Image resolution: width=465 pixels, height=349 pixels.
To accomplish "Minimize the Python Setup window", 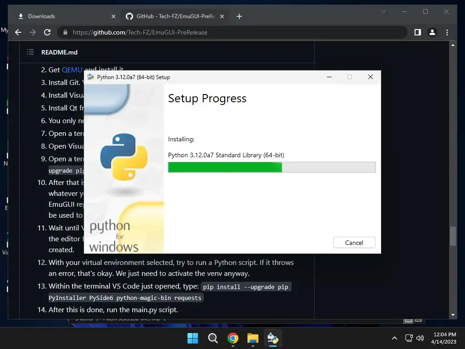I will point(329,77).
